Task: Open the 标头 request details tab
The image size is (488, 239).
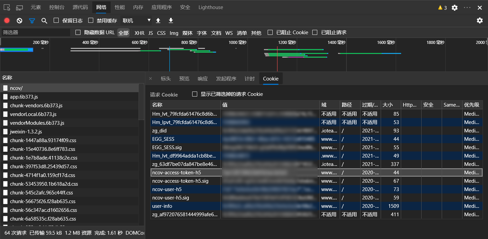Action: coord(166,78)
